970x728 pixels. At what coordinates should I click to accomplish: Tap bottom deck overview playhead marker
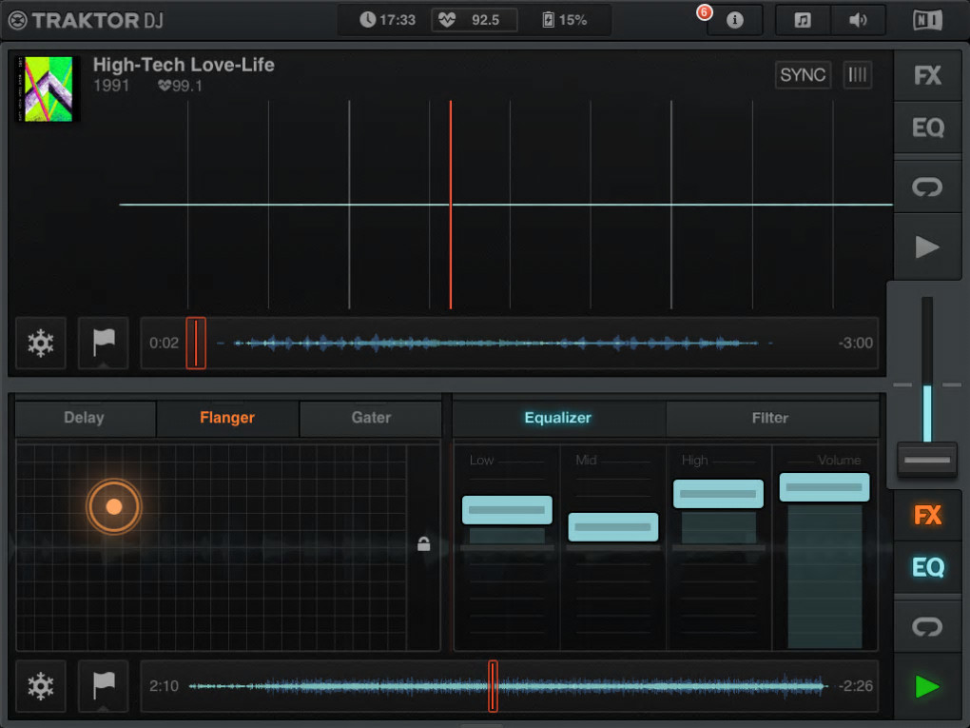[493, 686]
